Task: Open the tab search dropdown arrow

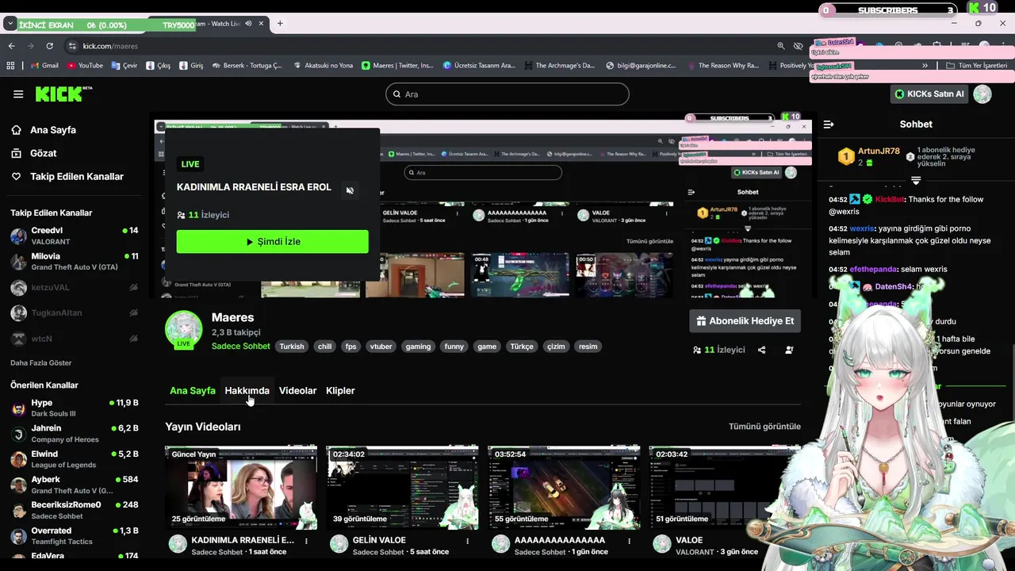Action: (10, 24)
